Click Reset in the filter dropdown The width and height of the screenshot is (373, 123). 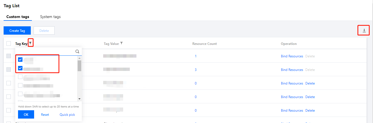(45, 114)
